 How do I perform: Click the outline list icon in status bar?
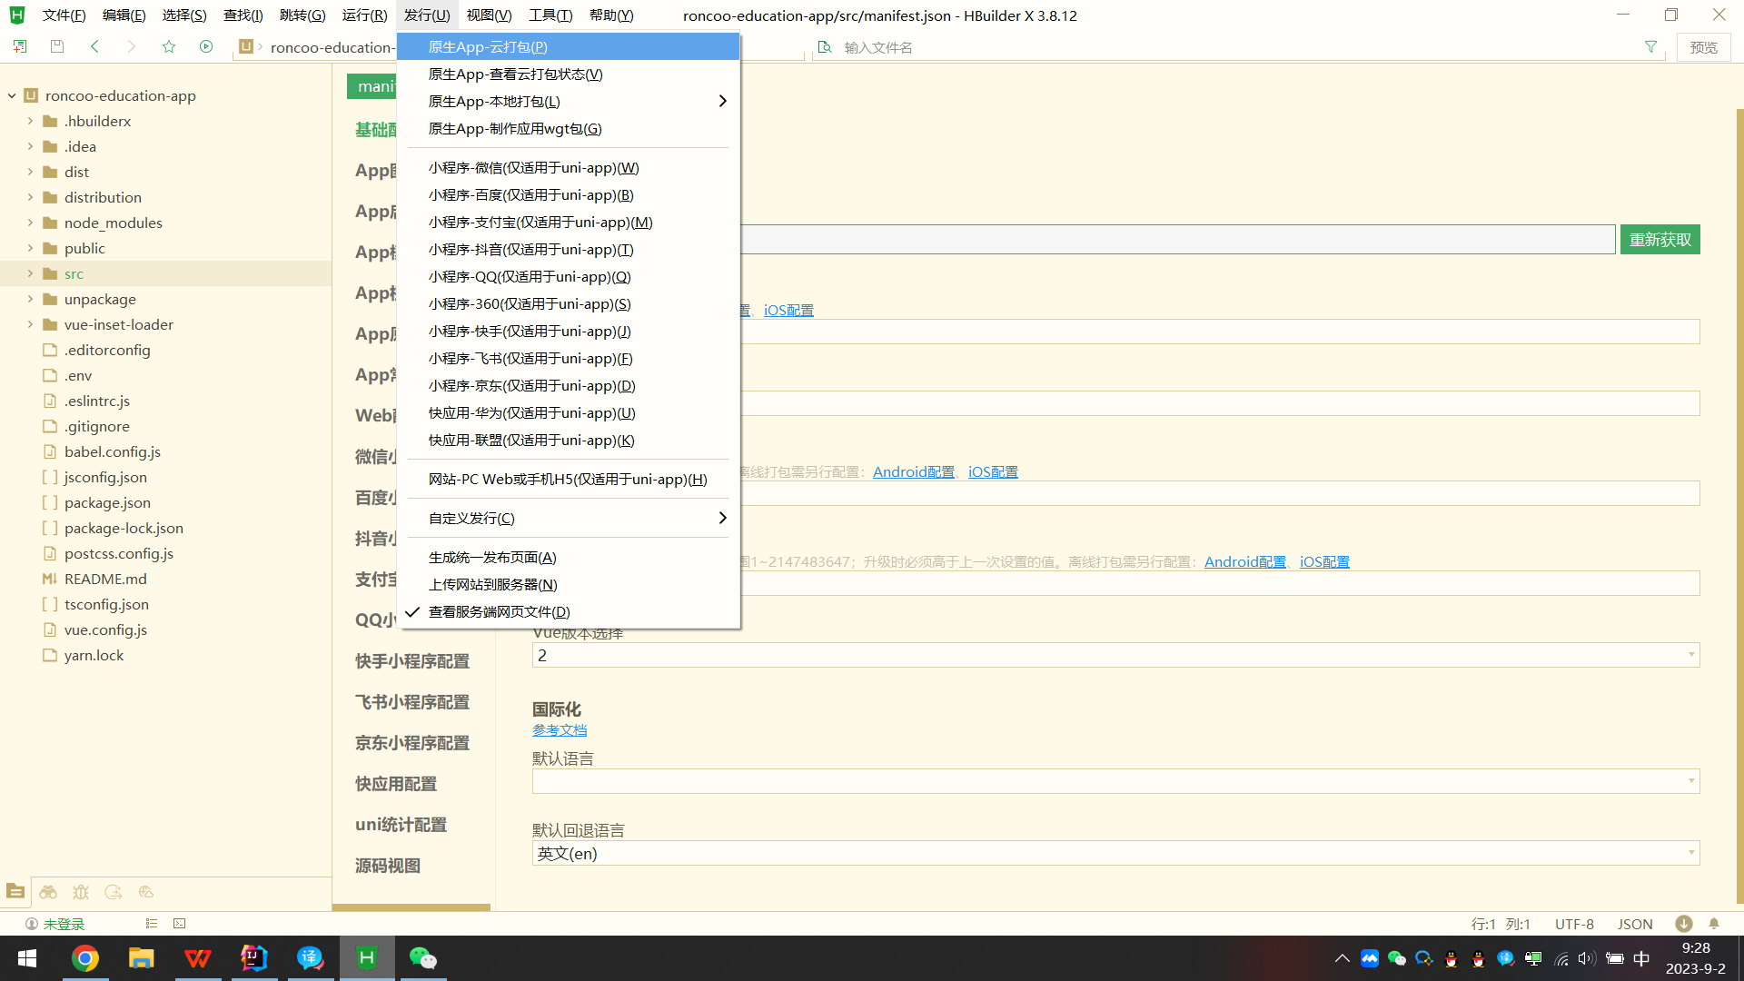tap(152, 924)
